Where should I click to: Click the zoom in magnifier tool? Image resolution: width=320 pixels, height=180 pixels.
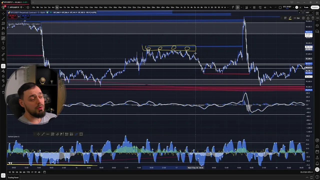click(x=3, y=59)
